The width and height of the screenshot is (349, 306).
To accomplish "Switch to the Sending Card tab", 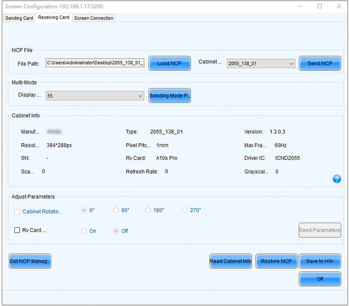I will coord(19,18).
